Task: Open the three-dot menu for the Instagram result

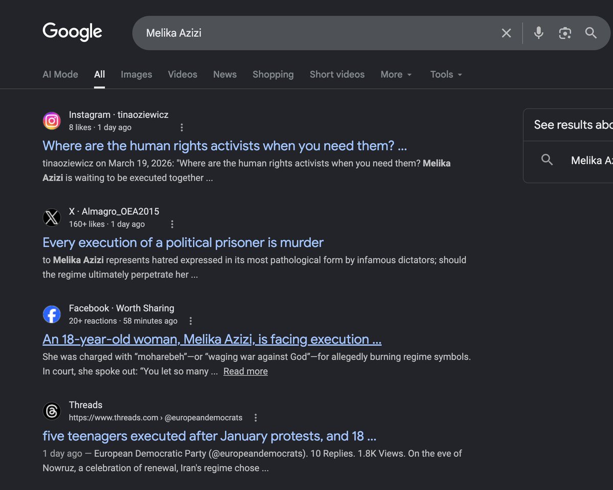Action: point(182,127)
